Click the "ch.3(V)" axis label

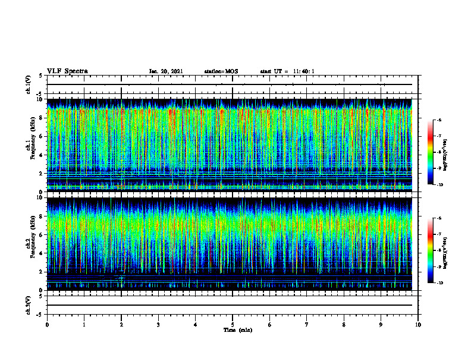click(29, 305)
